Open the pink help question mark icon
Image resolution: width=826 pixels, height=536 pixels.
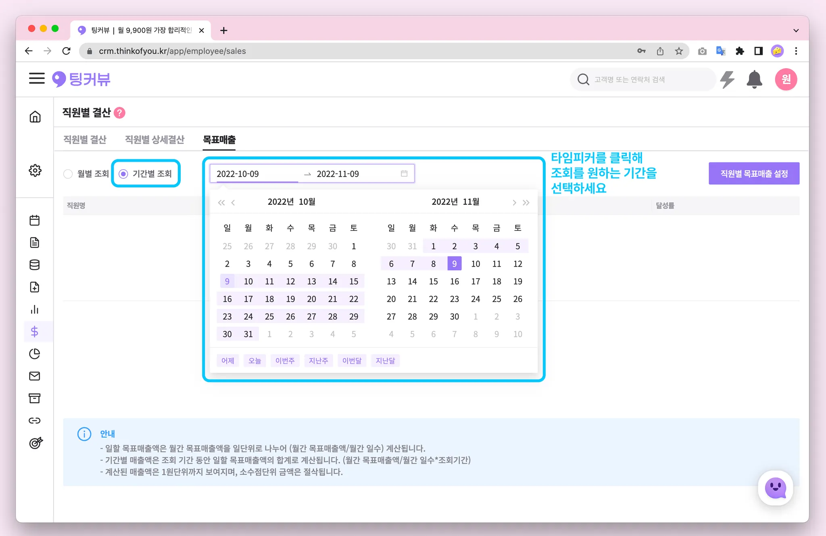(x=120, y=113)
